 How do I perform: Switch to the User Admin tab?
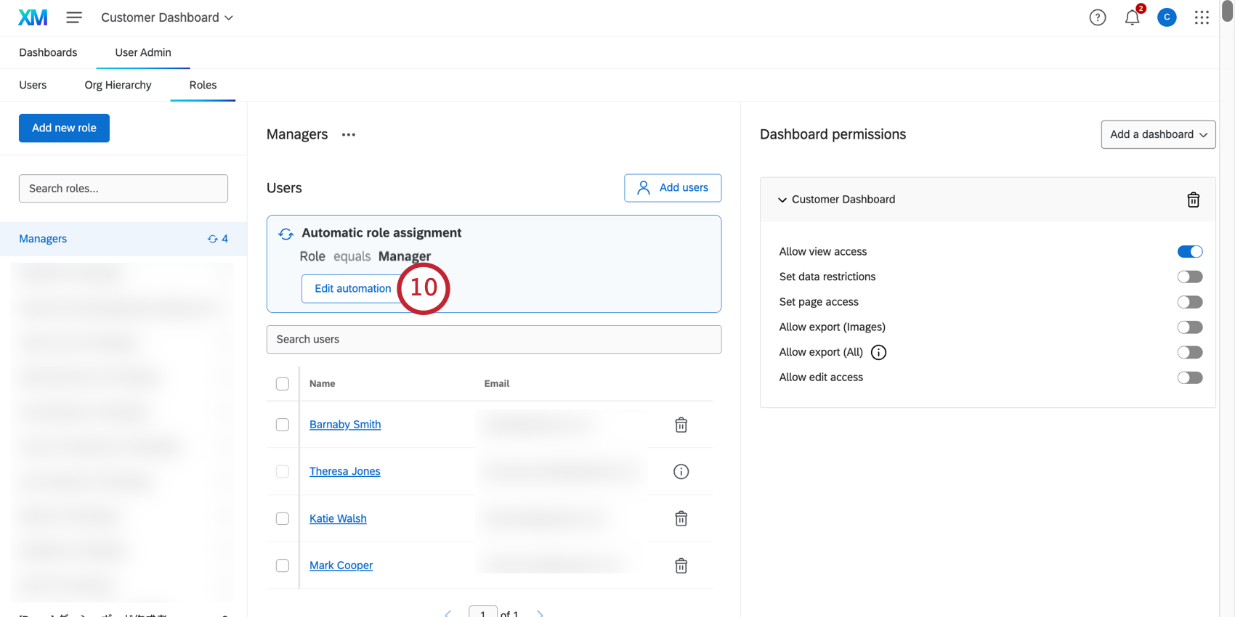[x=143, y=52]
